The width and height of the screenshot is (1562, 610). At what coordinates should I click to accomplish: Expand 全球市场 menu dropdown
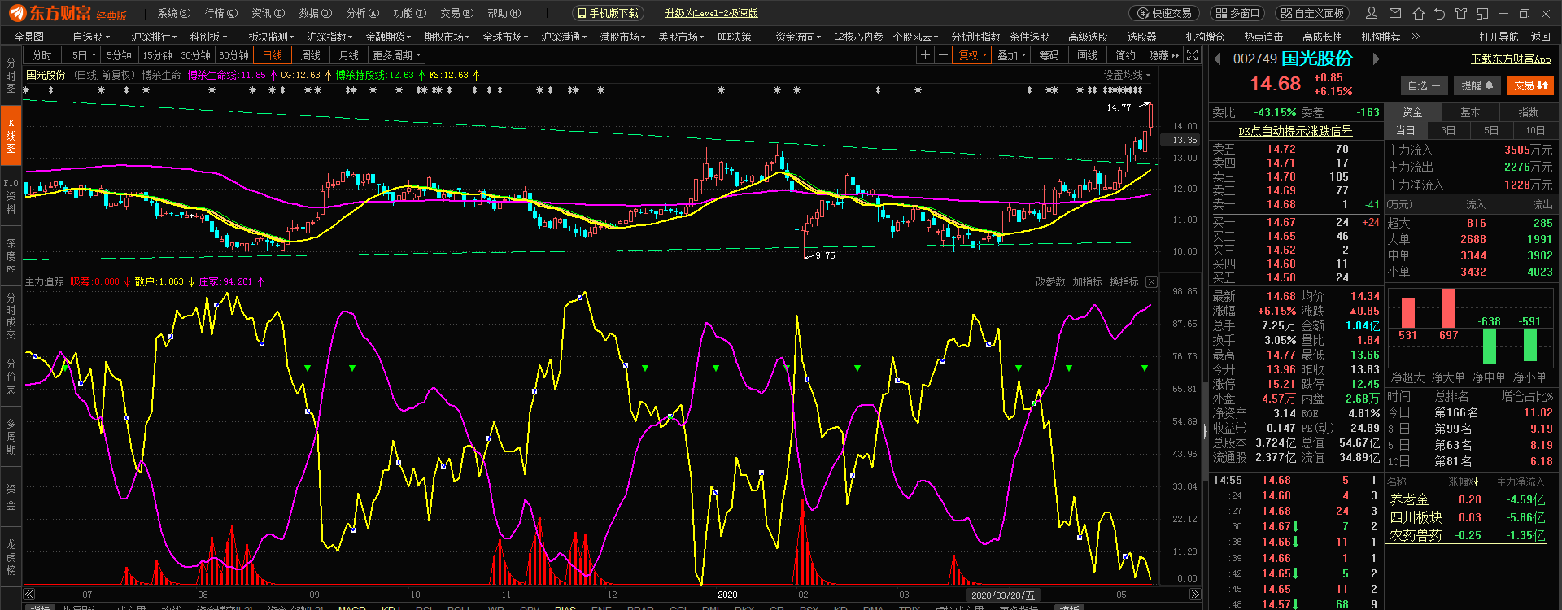pyautogui.click(x=505, y=37)
